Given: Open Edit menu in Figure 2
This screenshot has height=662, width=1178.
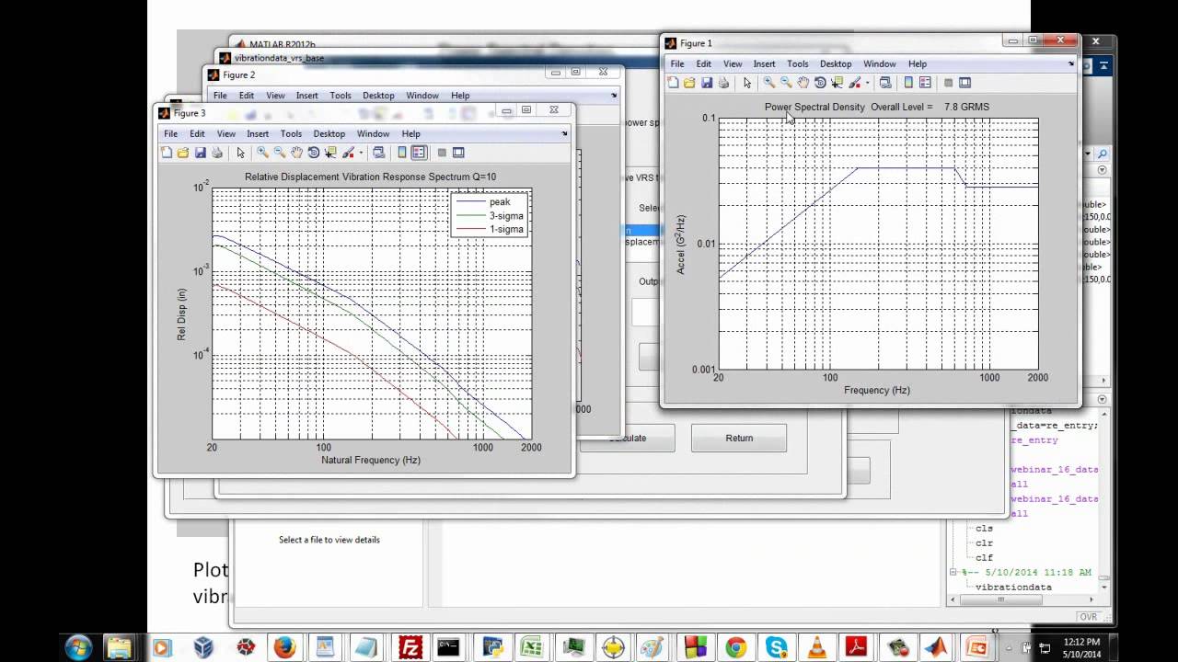Looking at the screenshot, I should pos(247,96).
